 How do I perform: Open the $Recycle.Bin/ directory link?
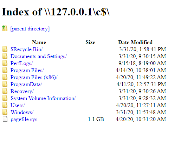tap(26, 49)
